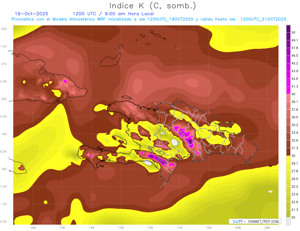
Task: Click the SisPI ONAMET/REP.DOM. watermark label
Action: click(x=255, y=221)
